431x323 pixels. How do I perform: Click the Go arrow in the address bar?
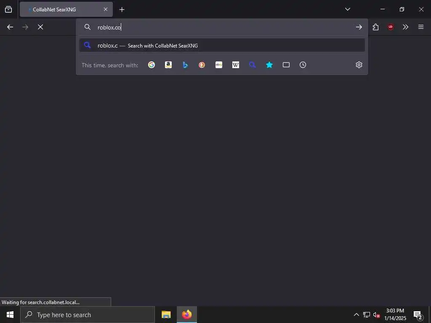point(359,27)
